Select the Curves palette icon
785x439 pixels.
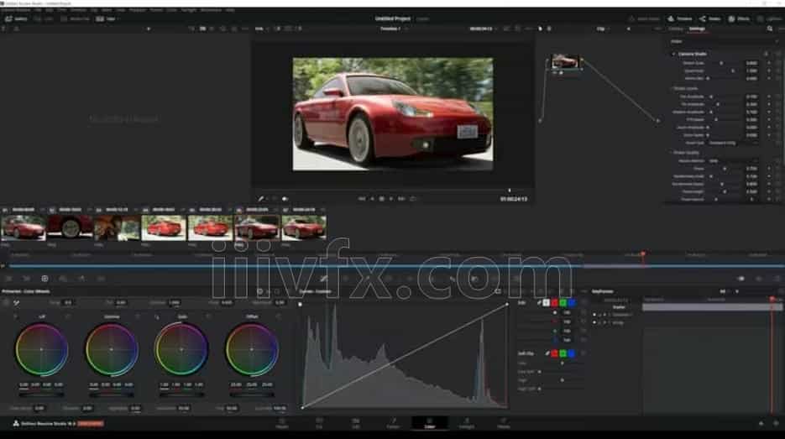(x=323, y=278)
